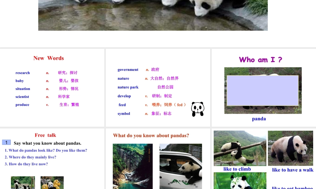Click the word 'government' in vocabulary list
Viewport: 316px width, 189px height.
pos(128,70)
